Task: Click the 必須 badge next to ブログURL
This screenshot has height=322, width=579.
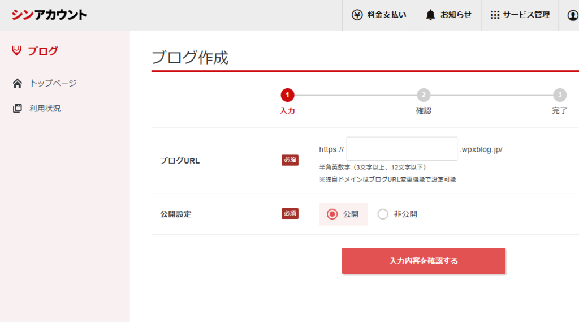Action: pyautogui.click(x=290, y=160)
